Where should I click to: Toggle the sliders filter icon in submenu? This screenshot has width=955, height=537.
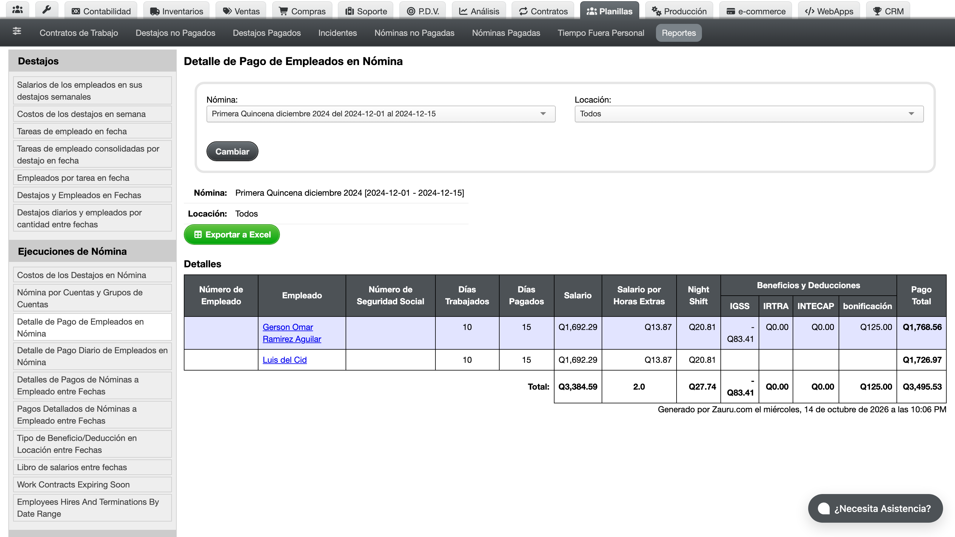tap(17, 31)
